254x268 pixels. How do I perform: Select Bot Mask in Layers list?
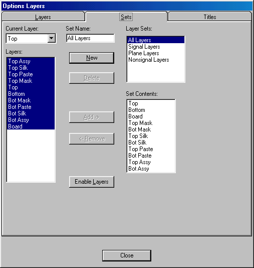tap(31, 100)
